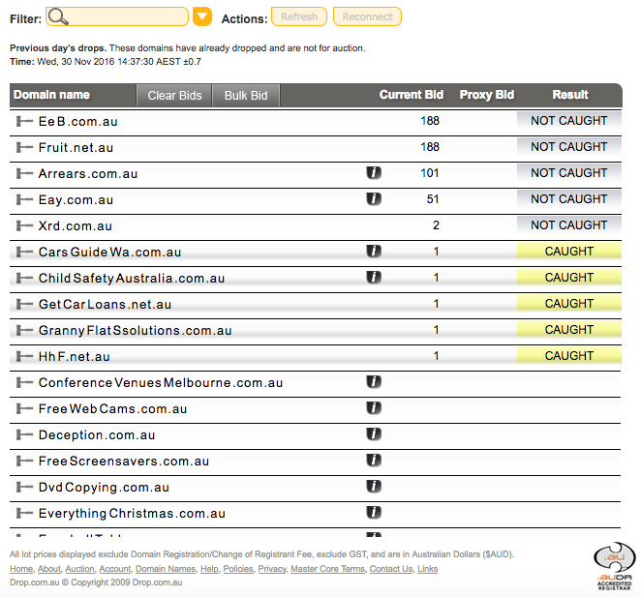Open info icon for ChildSafetyAustralia.com.au
Screen dimensions: 641x597
point(374,278)
